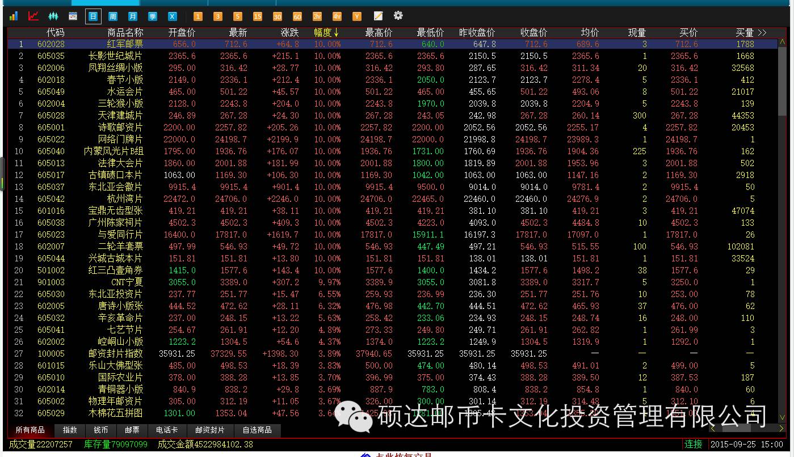Image resolution: width=794 pixels, height=457 pixels.
Task: Switch to 所有商品 tab
Action: click(30, 430)
